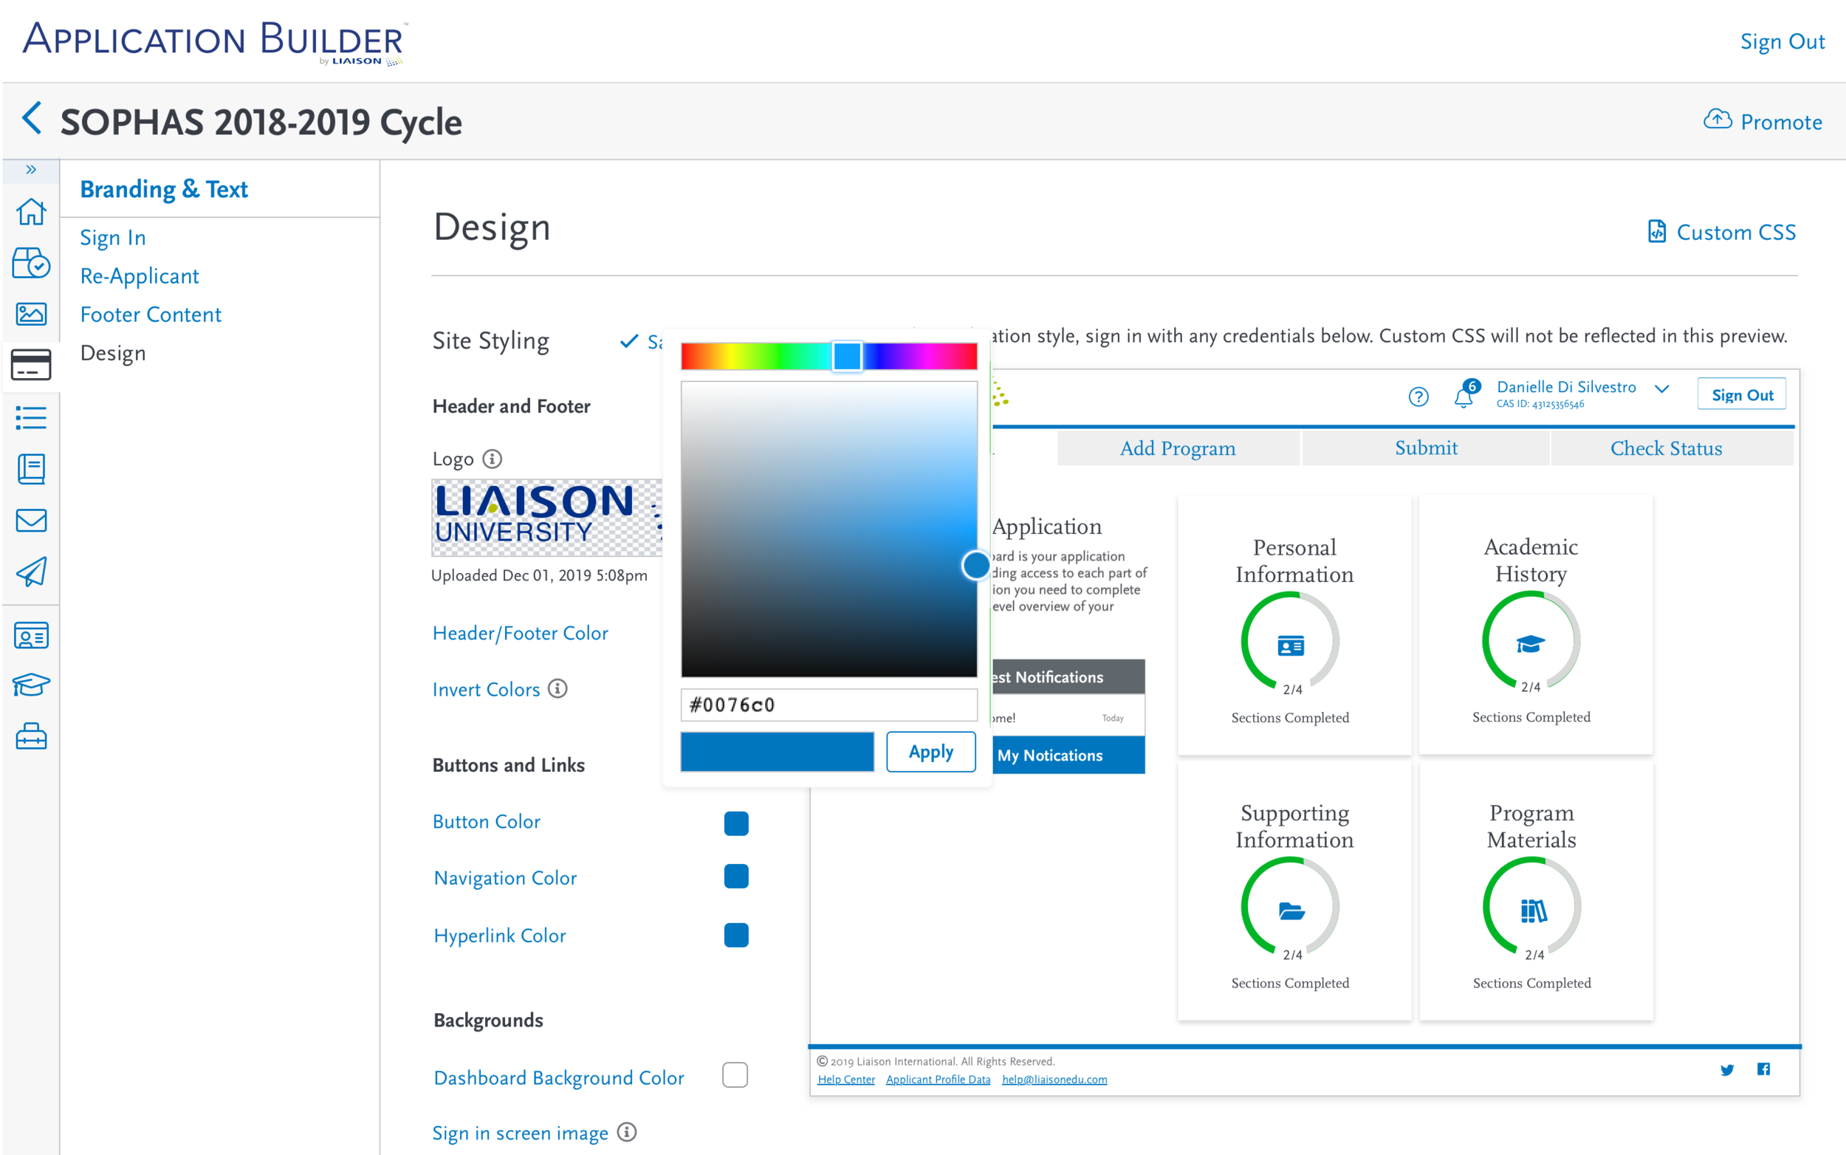Click the Button Color swatch
The image size is (1846, 1155).
[x=736, y=823]
